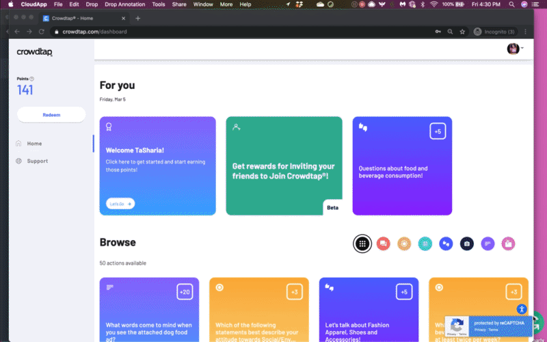Open Support in the sidebar
This screenshot has height=342, width=547.
38,161
